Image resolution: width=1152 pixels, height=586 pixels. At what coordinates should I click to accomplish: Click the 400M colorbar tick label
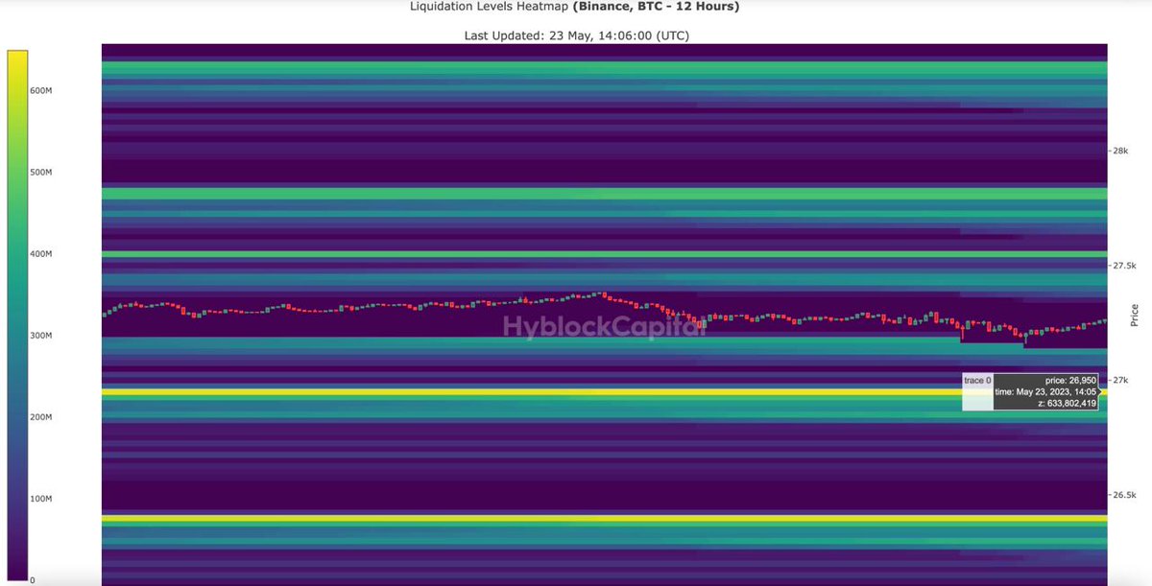click(40, 254)
